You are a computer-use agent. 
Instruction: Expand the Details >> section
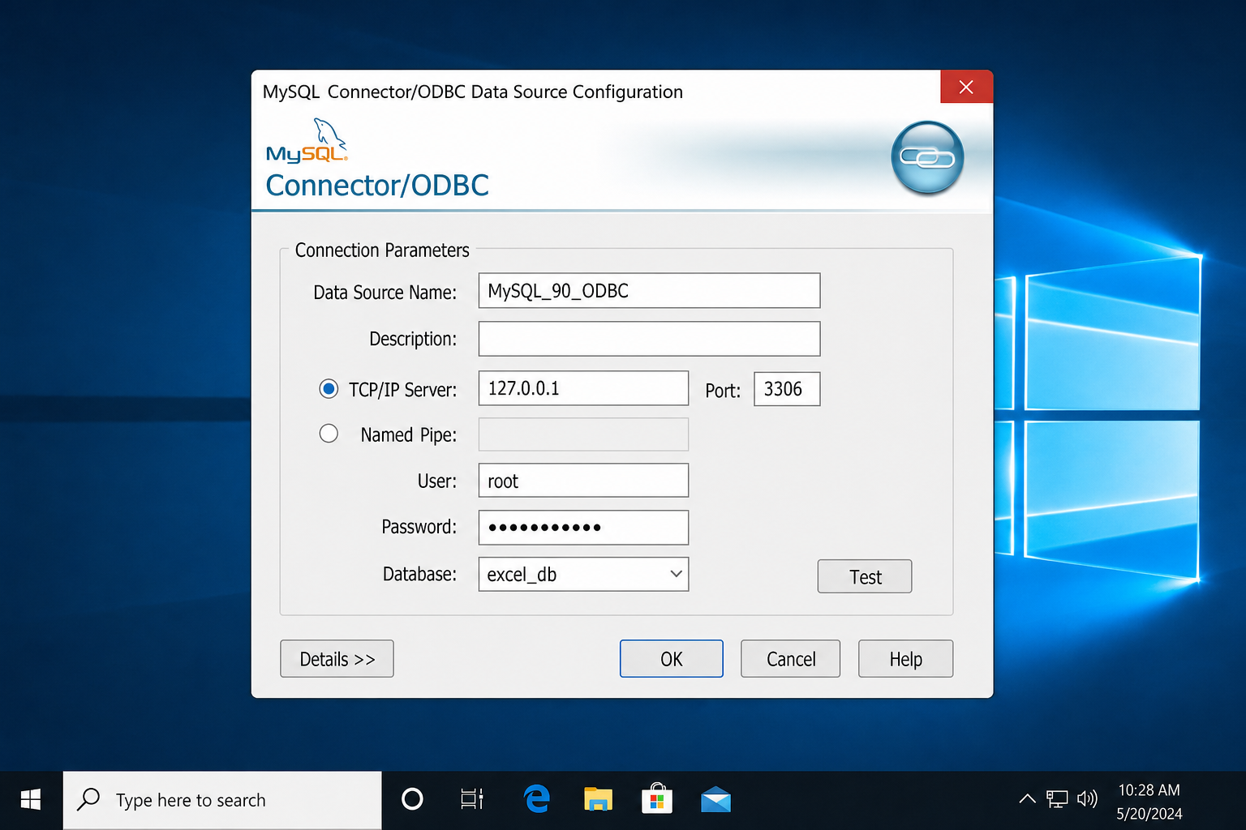tap(337, 659)
